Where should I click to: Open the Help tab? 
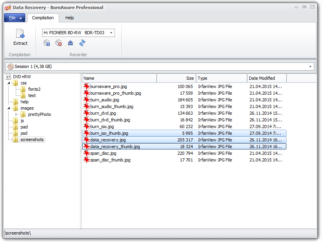pos(69,18)
